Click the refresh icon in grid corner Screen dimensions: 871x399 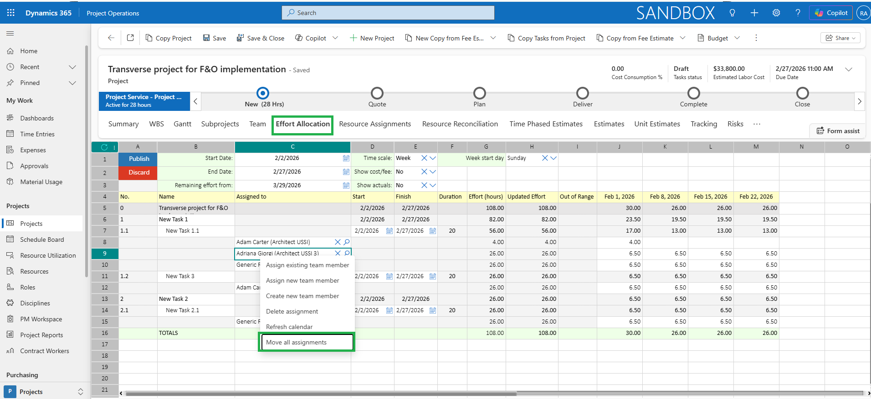tap(104, 147)
